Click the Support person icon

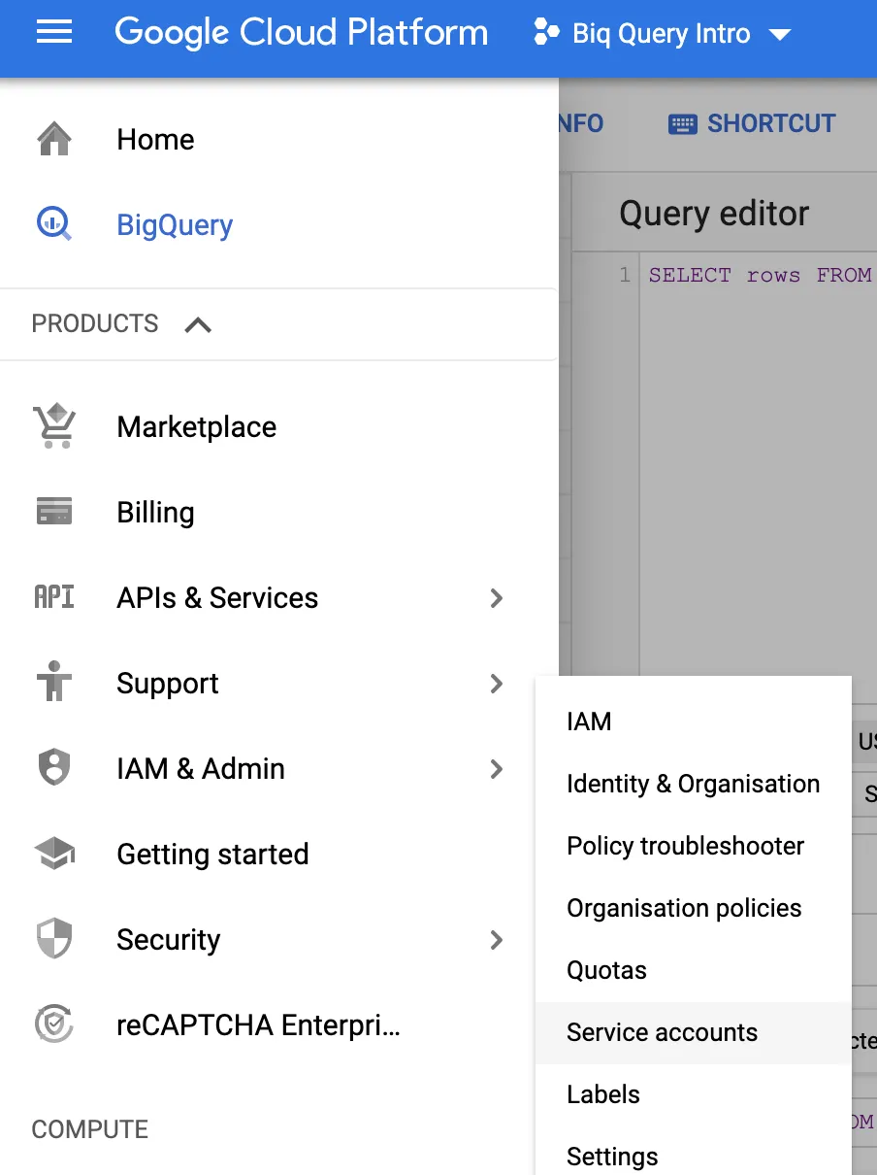(x=54, y=683)
